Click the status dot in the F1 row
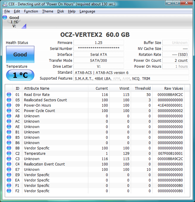The image size is (195, 202). [9, 185]
